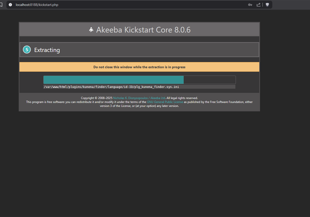310x217 pixels.
Task: Select the orange do-not-close warning banner
Action: click(139, 67)
